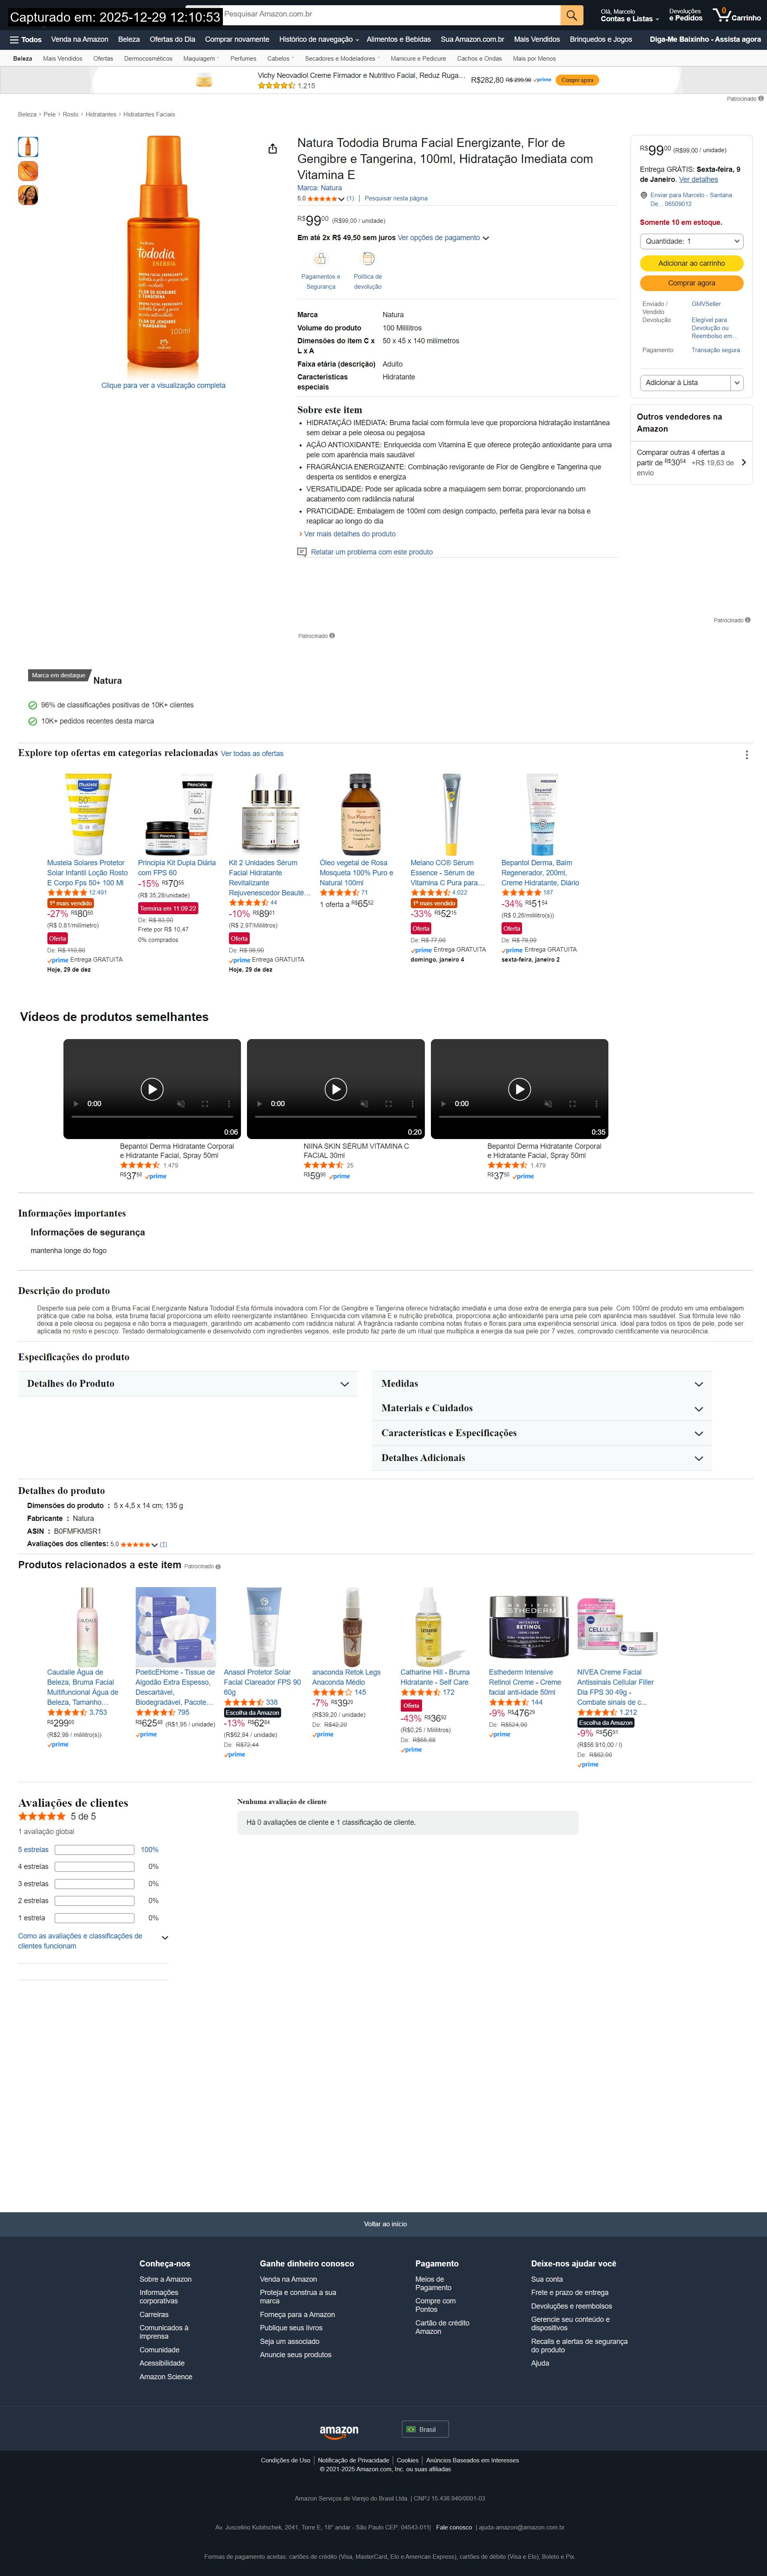Open the shopping cart icon

click(x=737, y=15)
